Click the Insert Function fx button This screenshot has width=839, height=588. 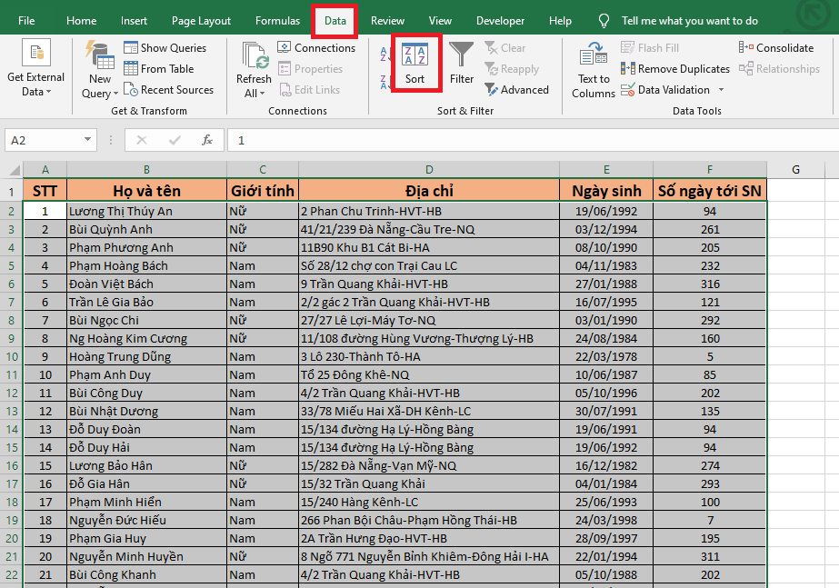(207, 140)
